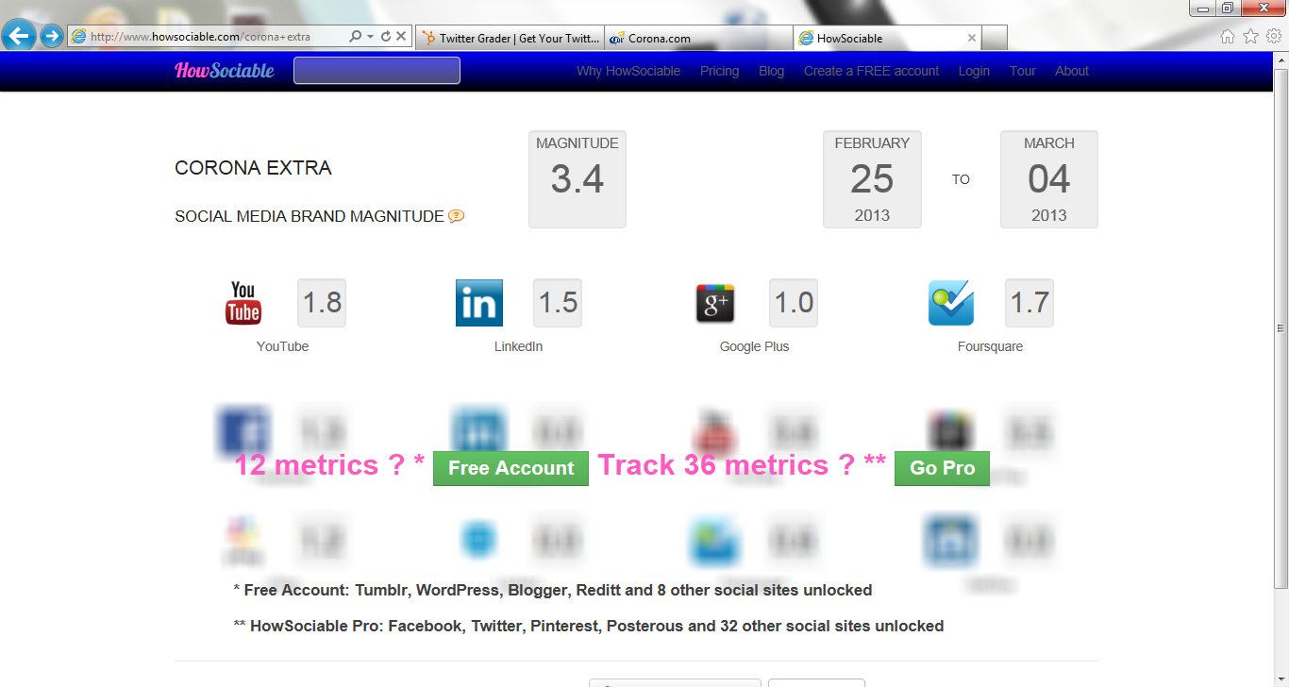Click the browser Forward arrow button

click(x=51, y=37)
